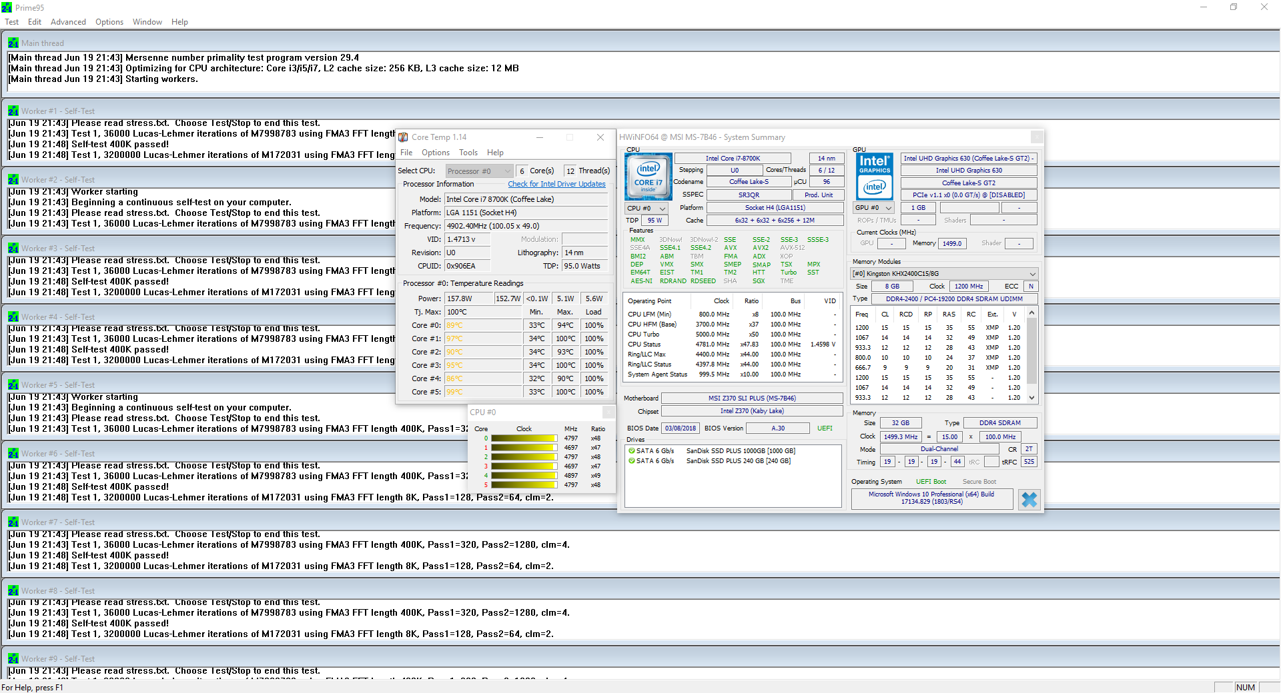Screen dimensions: 1281x693
Task: Click the Worker #7 Self-Test window icon
Action: (13, 522)
